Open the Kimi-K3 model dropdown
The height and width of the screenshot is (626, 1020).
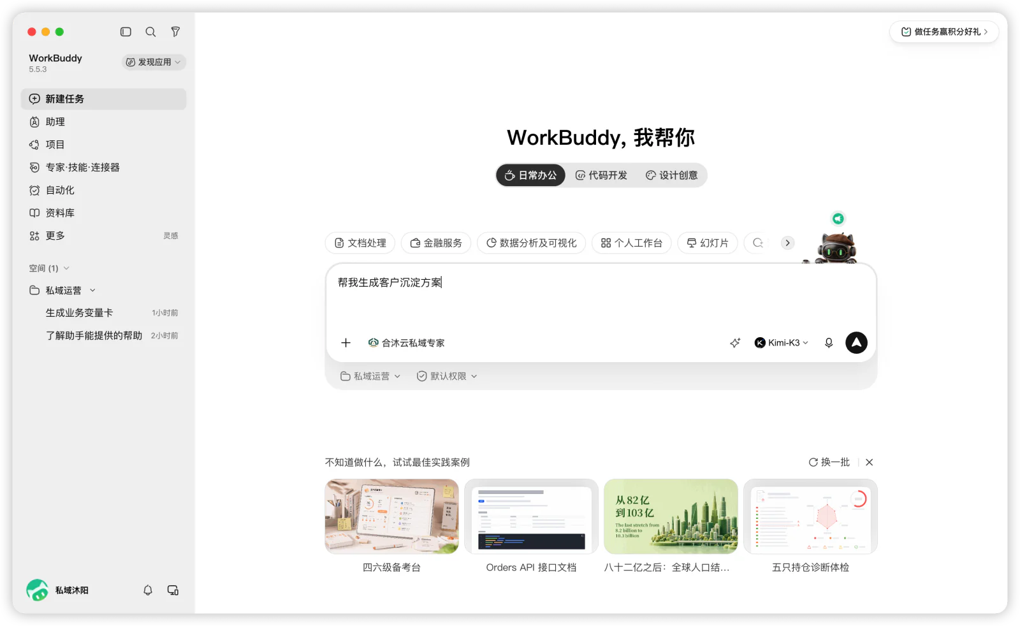[782, 343]
